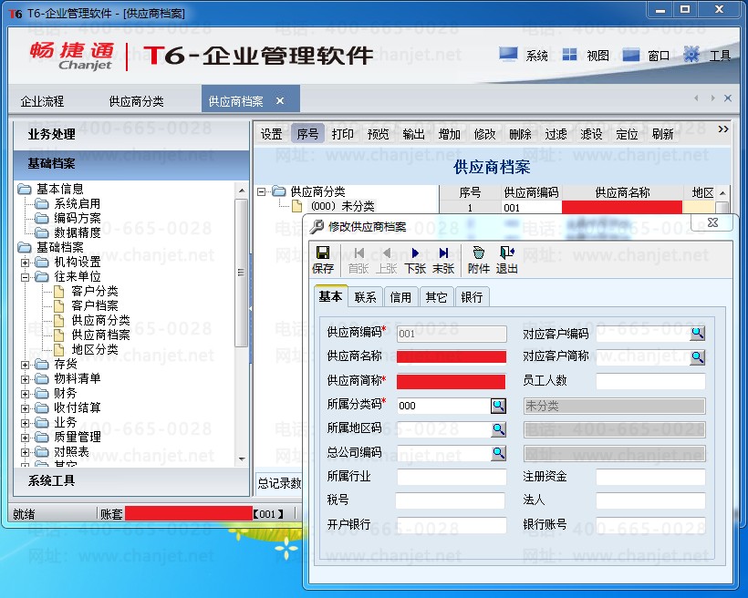This screenshot has width=748, height=598.
Task: Open the 工具 gear icon menu
Action: tap(691, 55)
